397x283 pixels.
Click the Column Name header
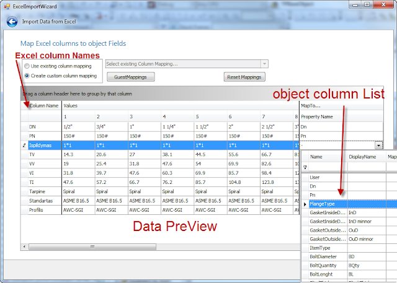tap(44, 106)
